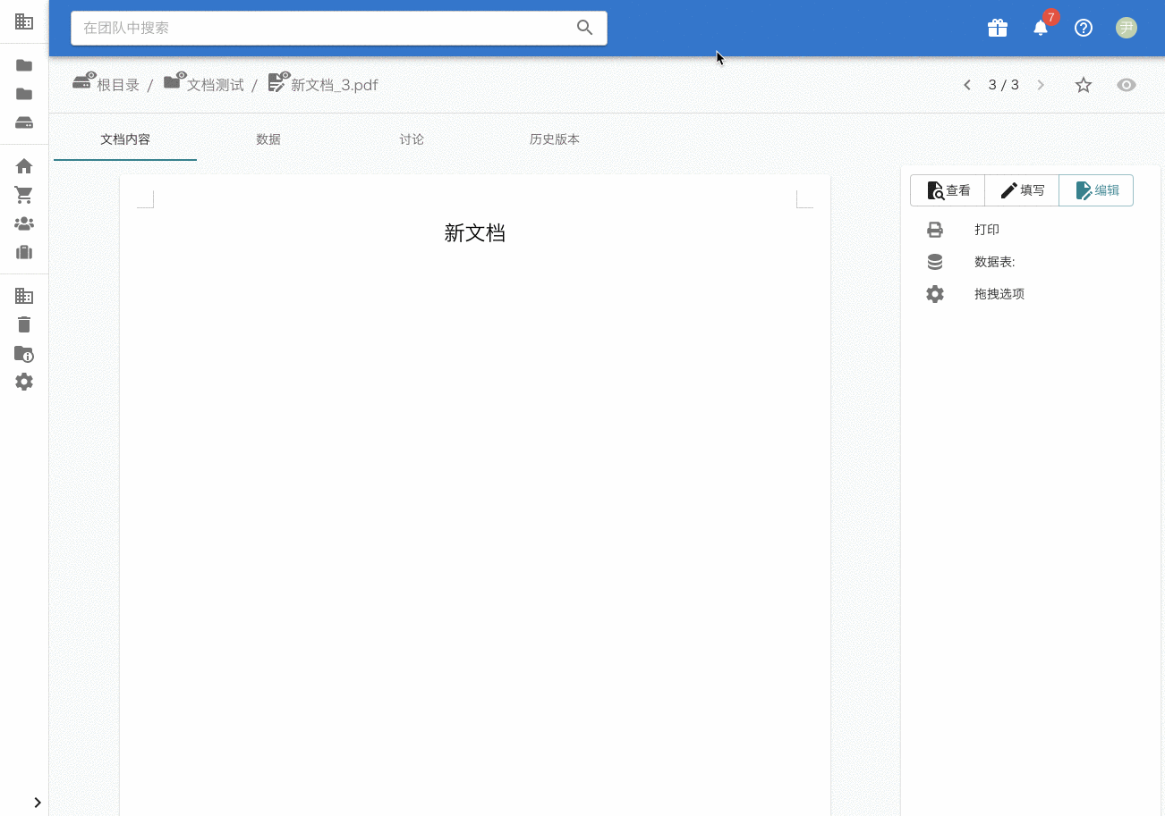Open the trash bin in sidebar
Image resolution: width=1165 pixels, height=816 pixels.
[24, 324]
